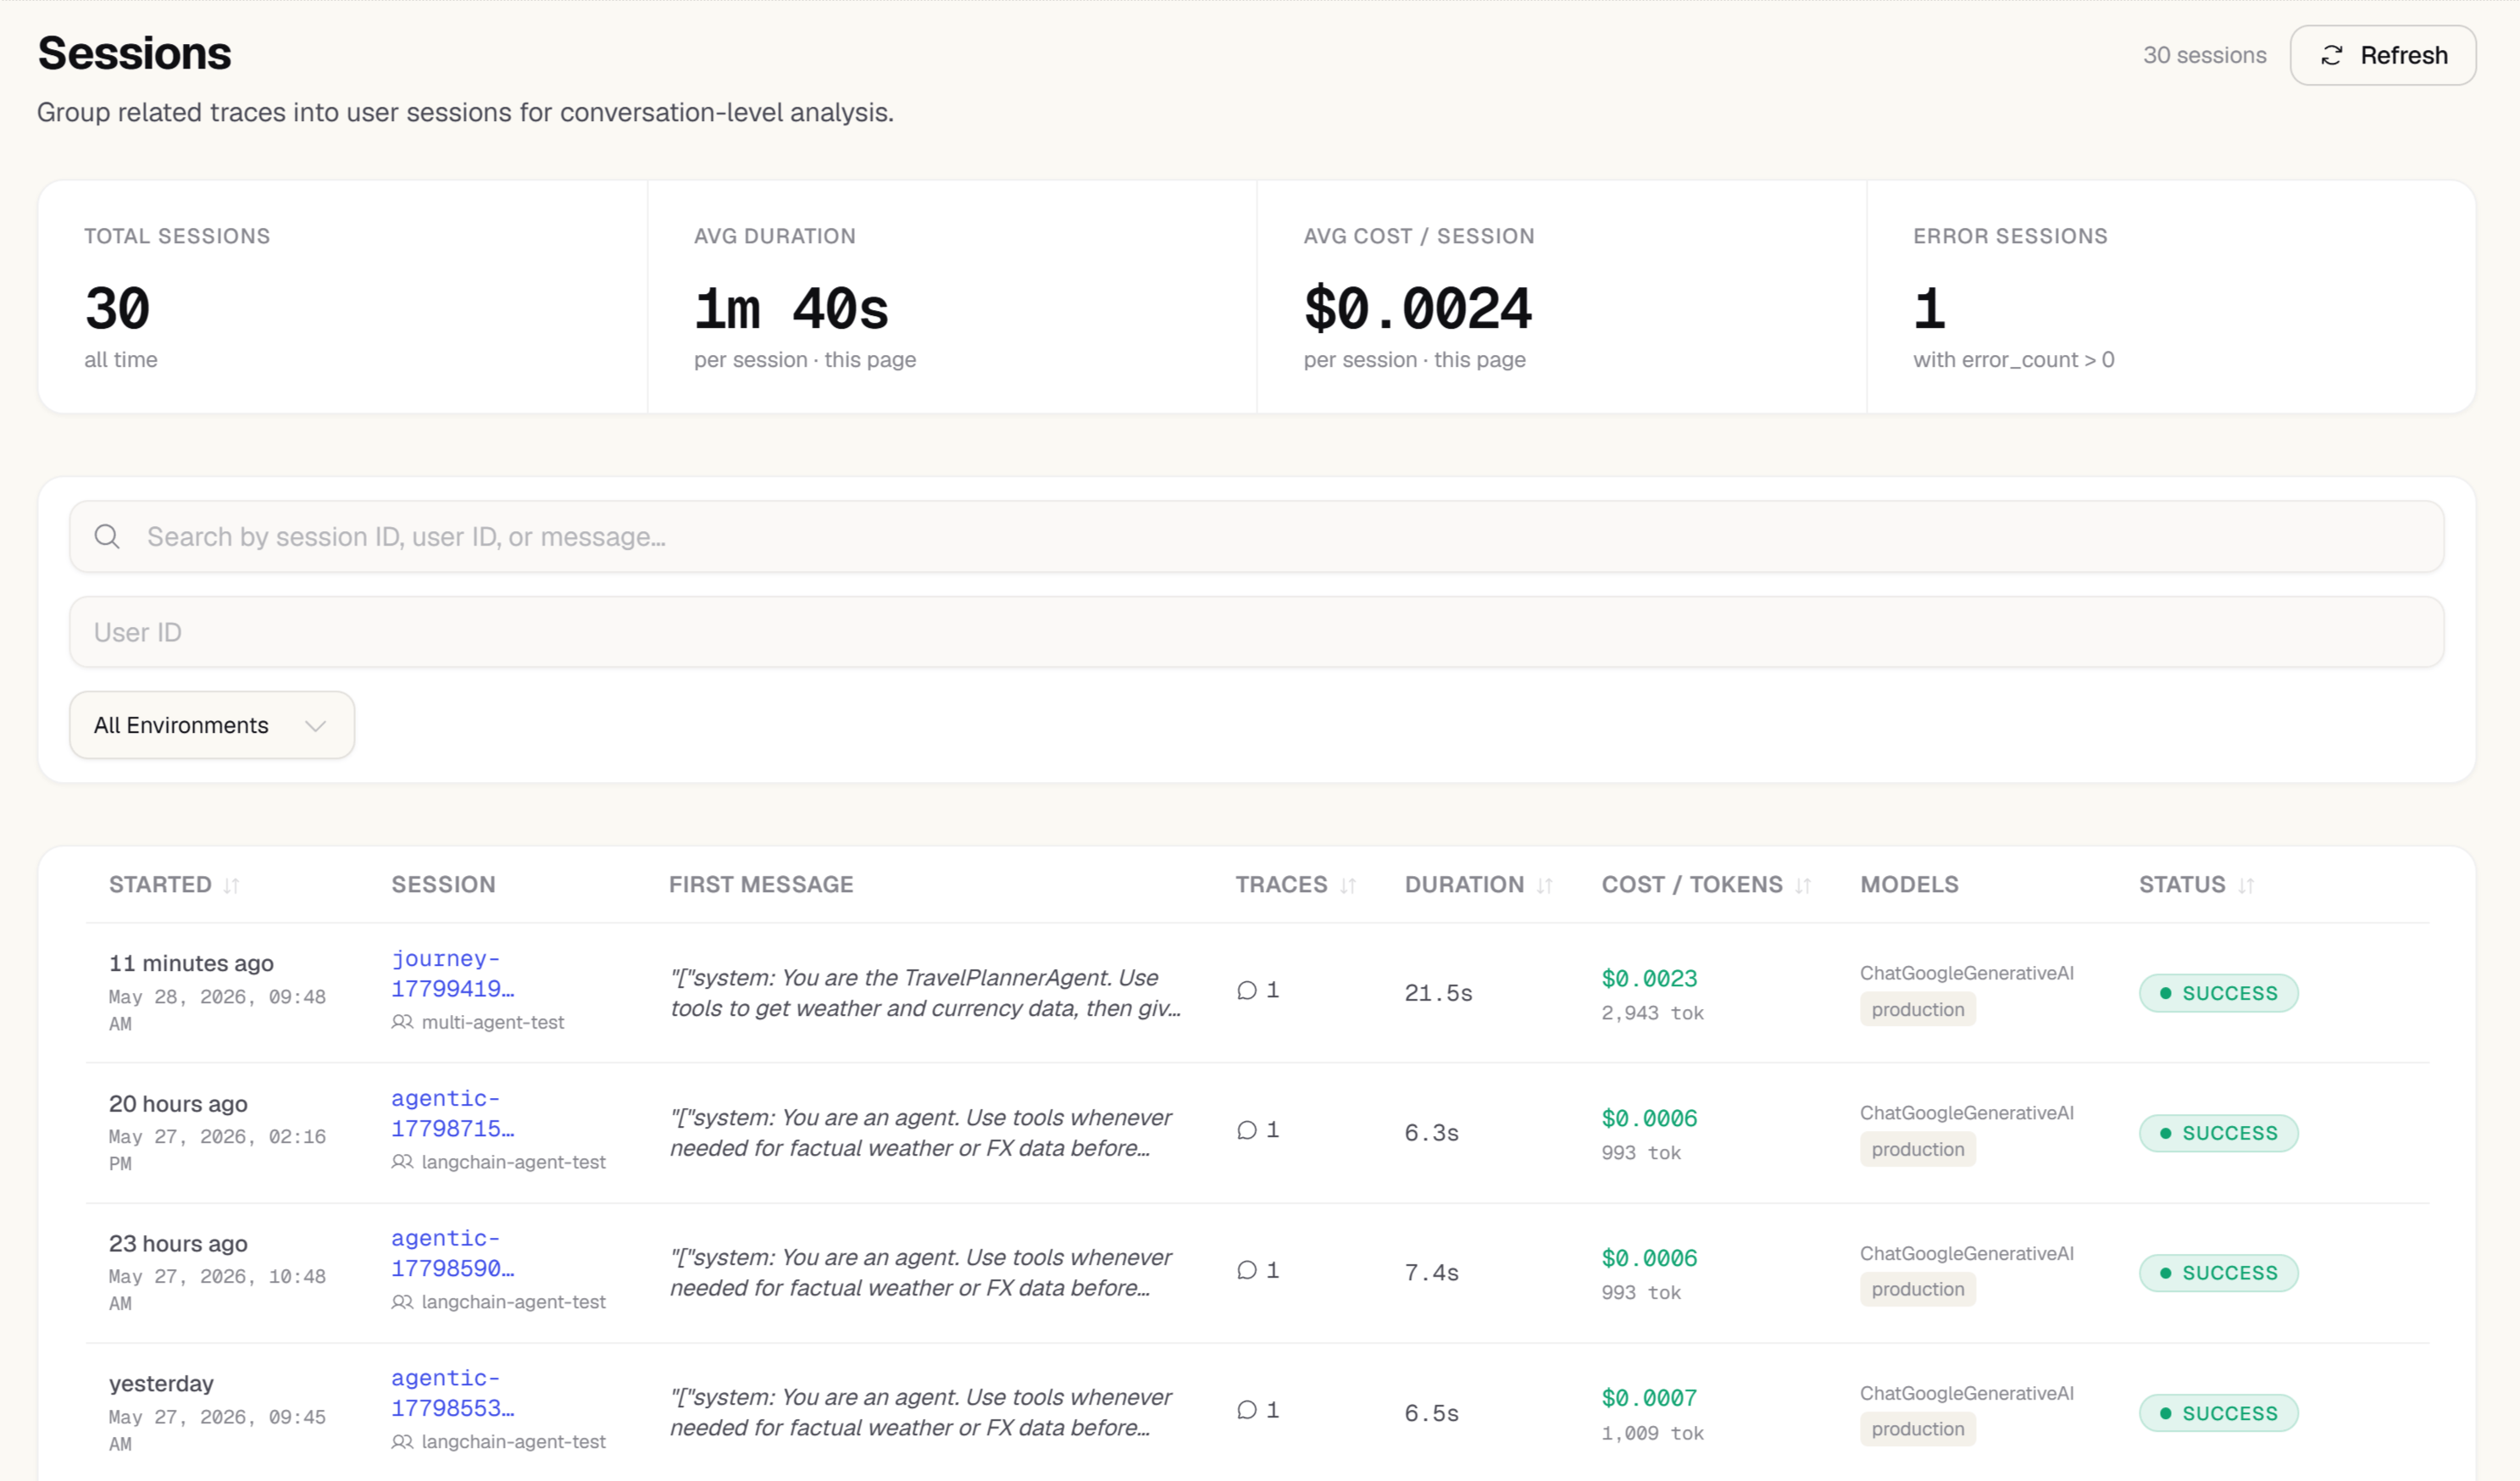
Task: Click the 21.5s duration value
Action: (1438, 993)
